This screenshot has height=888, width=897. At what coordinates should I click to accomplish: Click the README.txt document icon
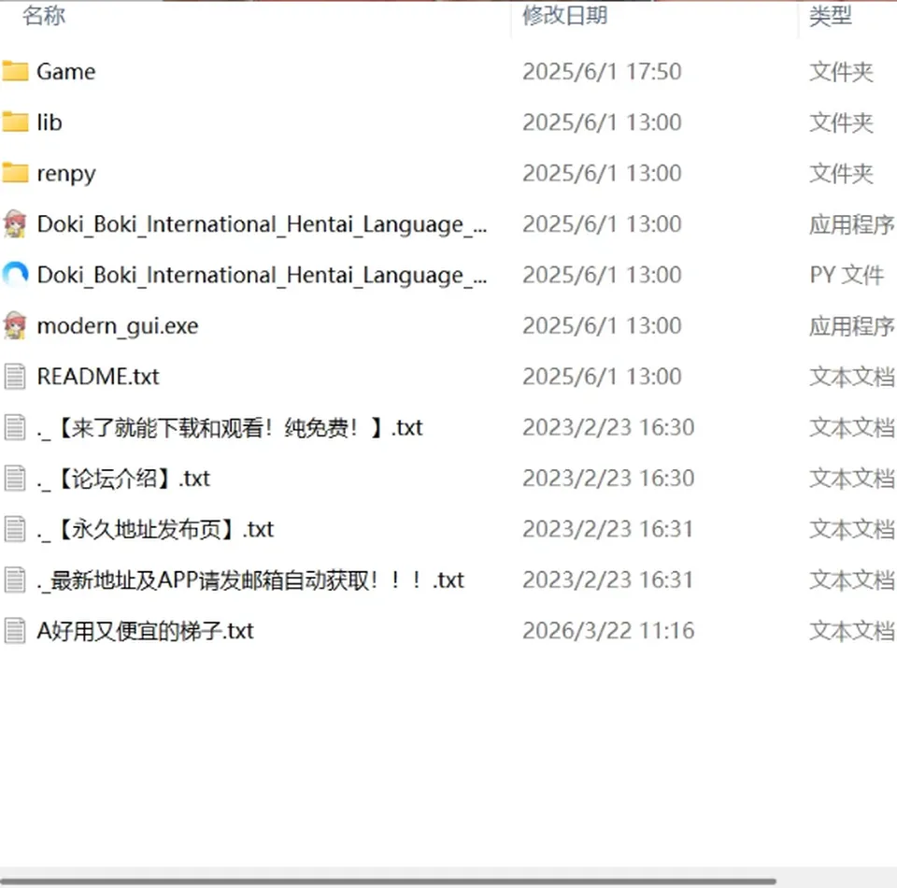point(15,377)
